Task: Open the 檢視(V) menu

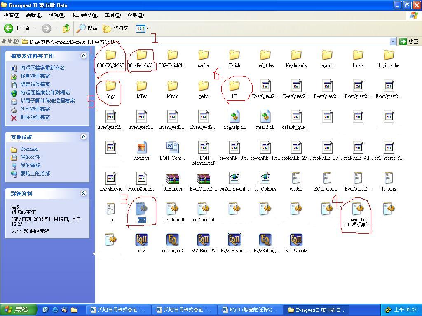Action: pos(57,15)
